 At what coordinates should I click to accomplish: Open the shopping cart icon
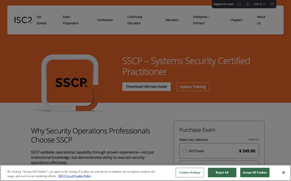pos(272,4)
